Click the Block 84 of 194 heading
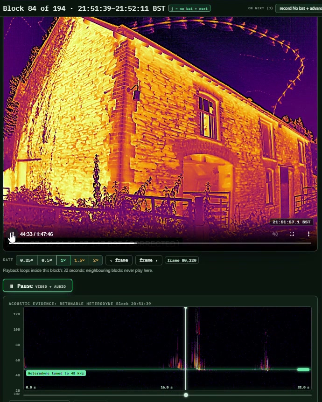Viewport: 322px width, 402px height. (84, 8)
